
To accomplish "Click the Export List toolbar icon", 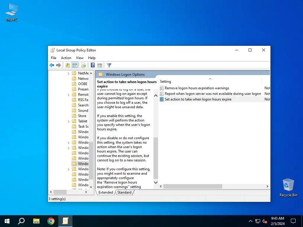I will point(84,65).
